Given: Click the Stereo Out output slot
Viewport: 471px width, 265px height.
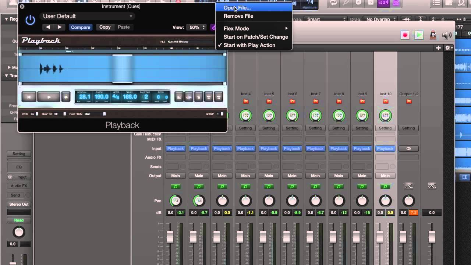Looking at the screenshot, I should tap(19, 204).
